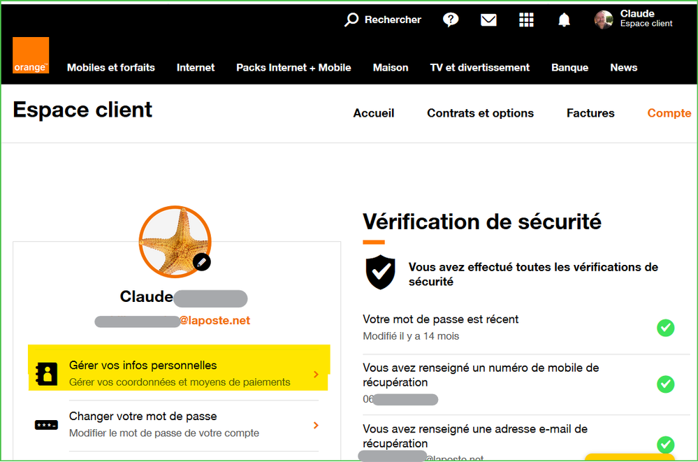This screenshot has height=462, width=698.
Task: Edit profile picture with the pencil icon
Action: click(202, 262)
